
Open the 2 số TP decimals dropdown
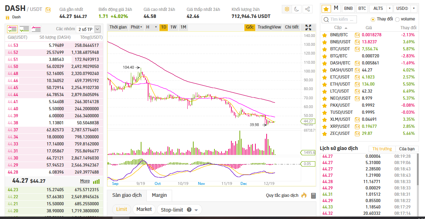88,29
